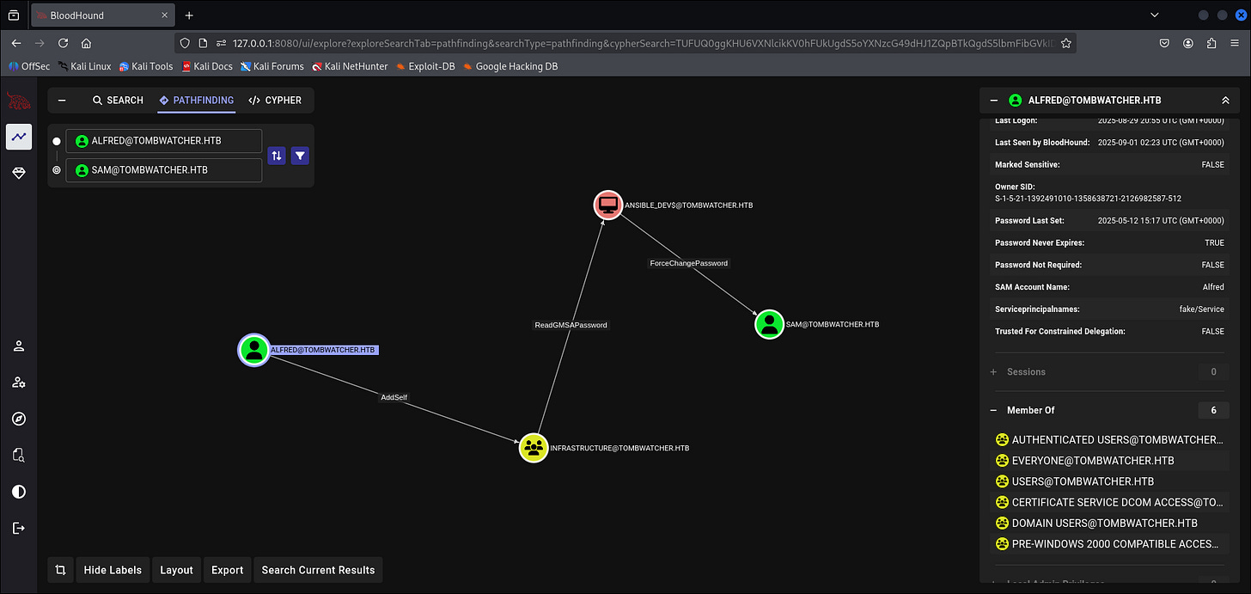Open the Kali Tools bookmark
The image size is (1251, 594).
[x=146, y=66]
